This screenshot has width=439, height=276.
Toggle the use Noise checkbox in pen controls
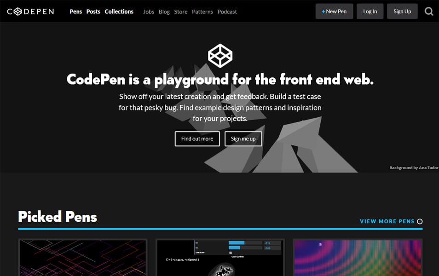(230, 252)
